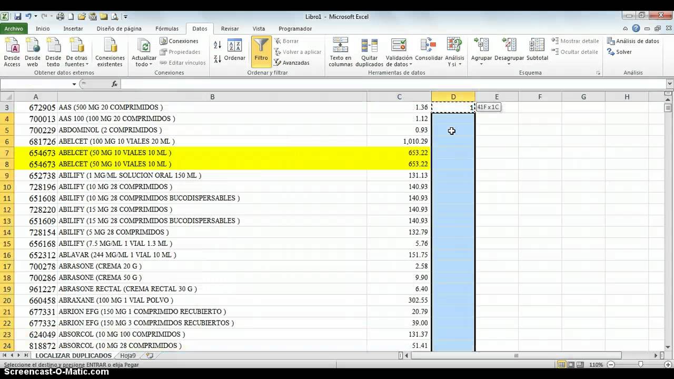Image resolution: width=674 pixels, height=379 pixels.
Task: Launch Solver add-in
Action: [x=619, y=52]
